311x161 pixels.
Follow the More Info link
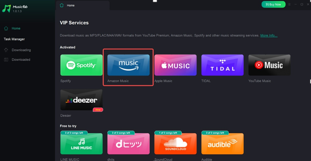point(269,36)
